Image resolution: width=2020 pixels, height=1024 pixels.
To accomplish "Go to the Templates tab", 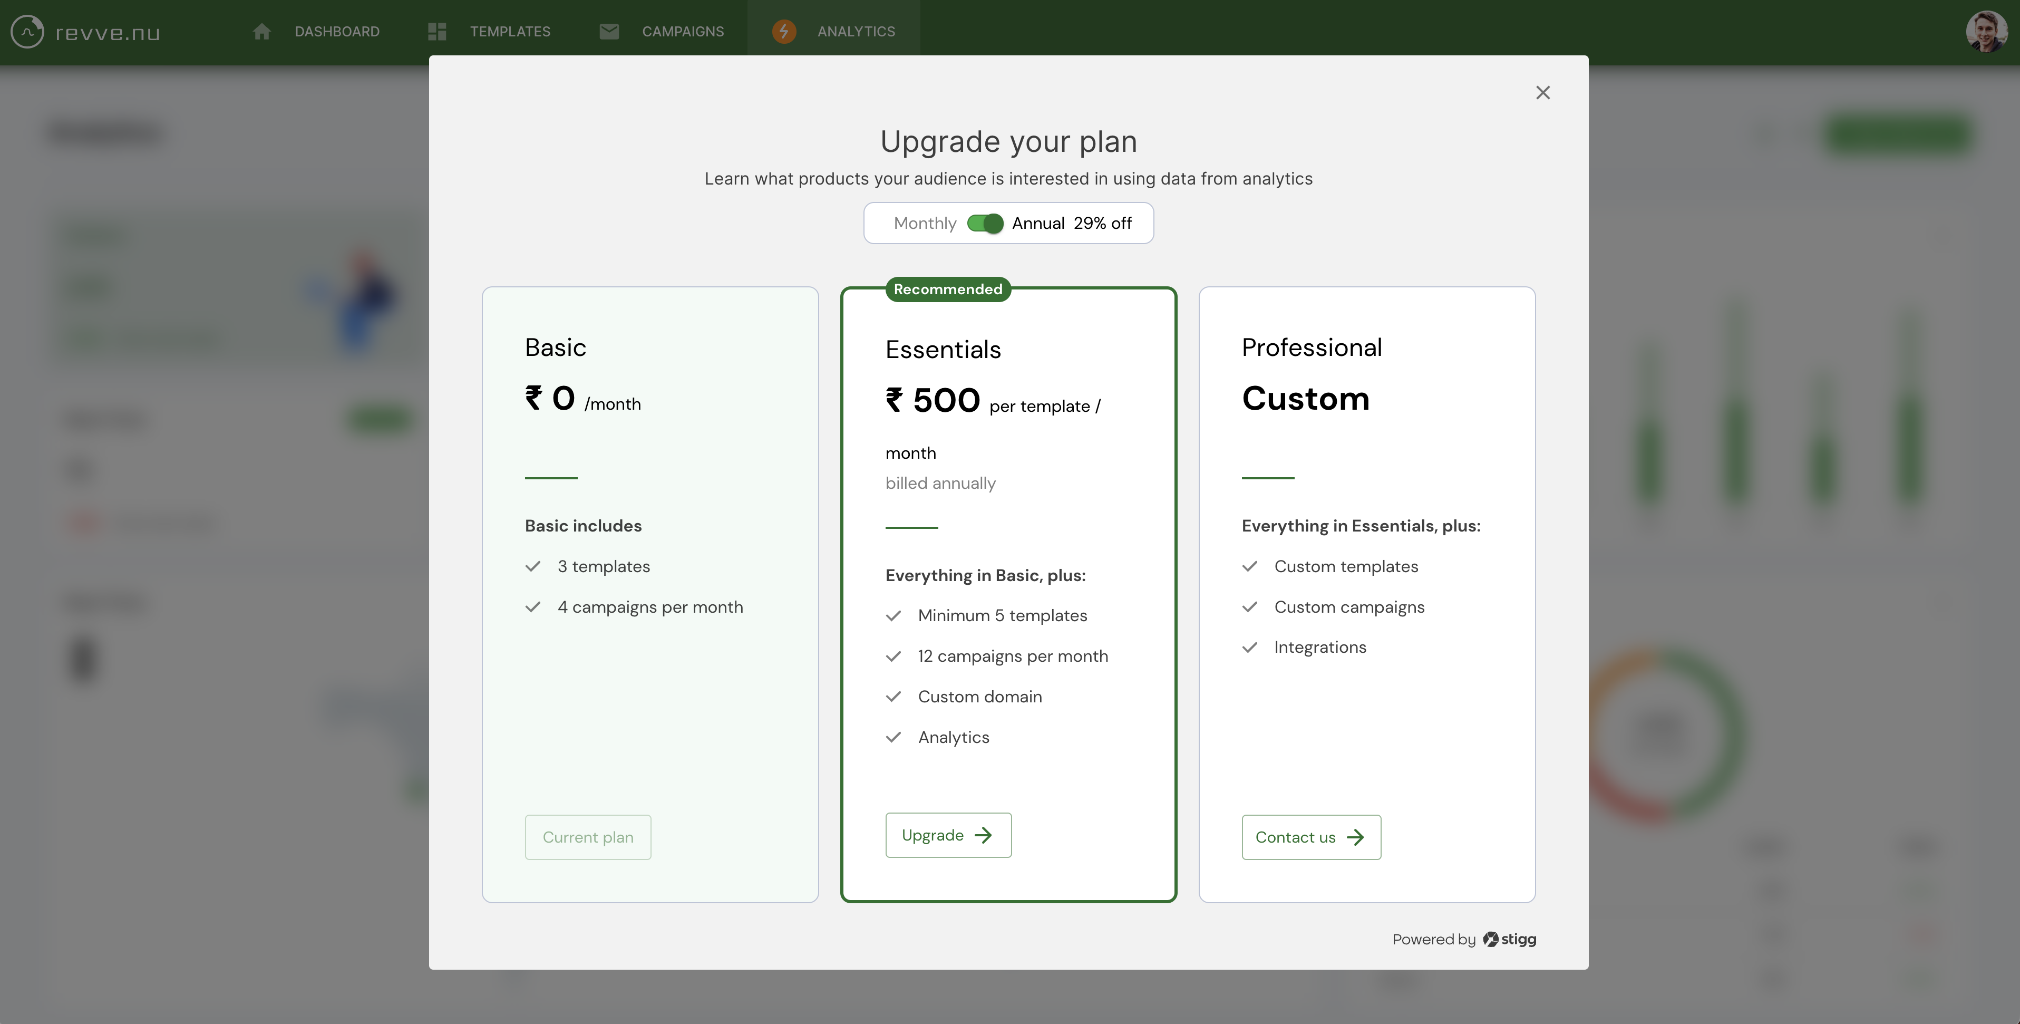I will (510, 32).
